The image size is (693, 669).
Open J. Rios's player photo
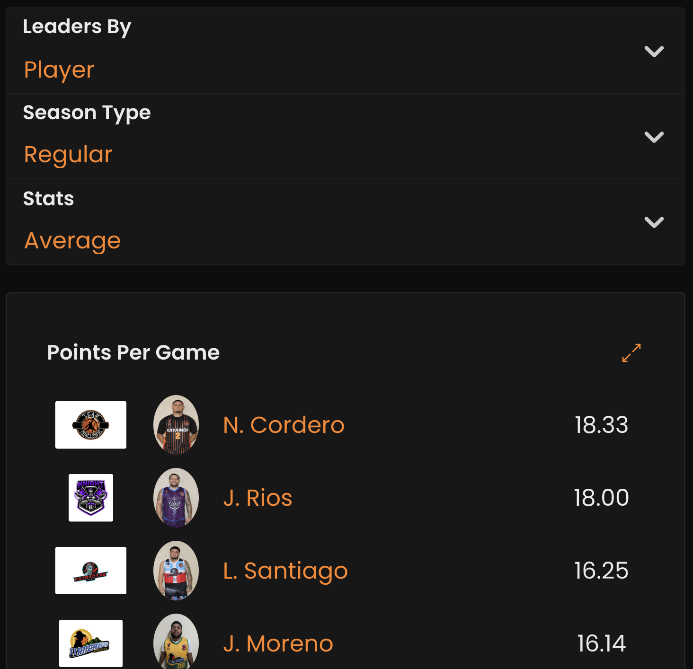click(x=176, y=498)
